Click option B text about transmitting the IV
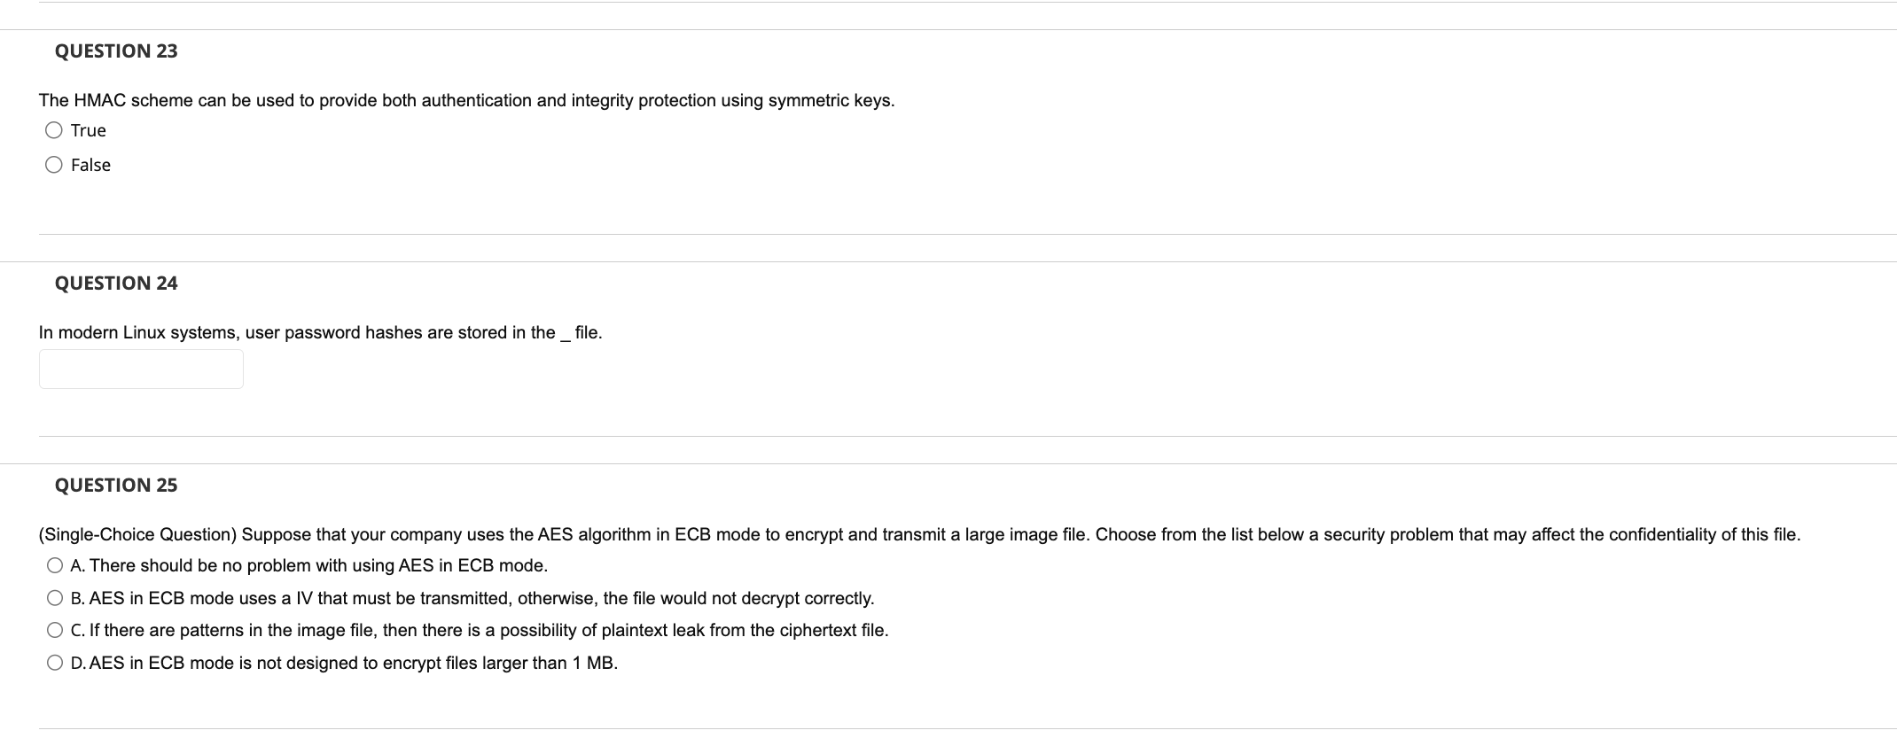This screenshot has width=1897, height=746. coord(472,597)
